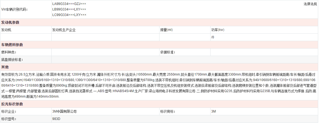Image resolution: width=319 pixels, height=123 pixels.
Task: Click the 法律法规 link
Action: click(310, 4)
